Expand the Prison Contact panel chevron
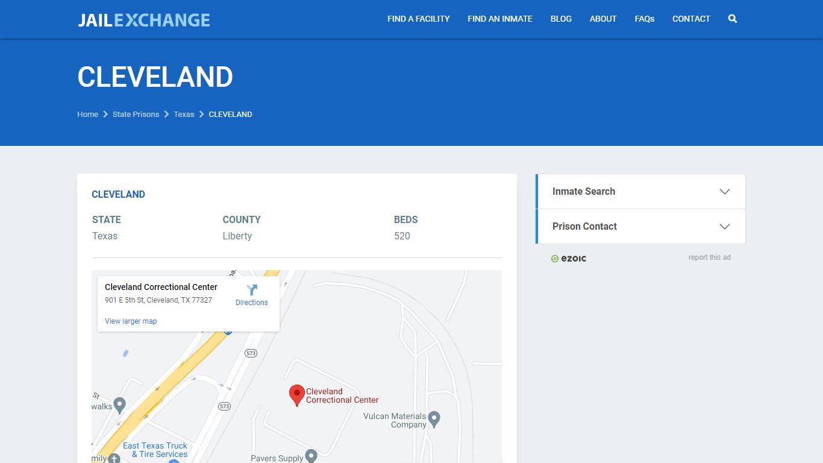This screenshot has height=463, width=823. 725,227
